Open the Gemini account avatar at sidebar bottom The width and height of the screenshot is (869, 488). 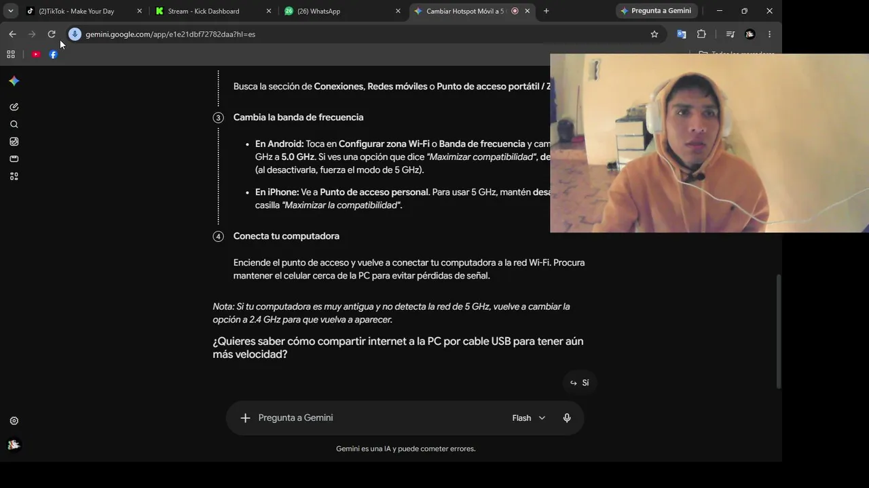click(x=14, y=445)
